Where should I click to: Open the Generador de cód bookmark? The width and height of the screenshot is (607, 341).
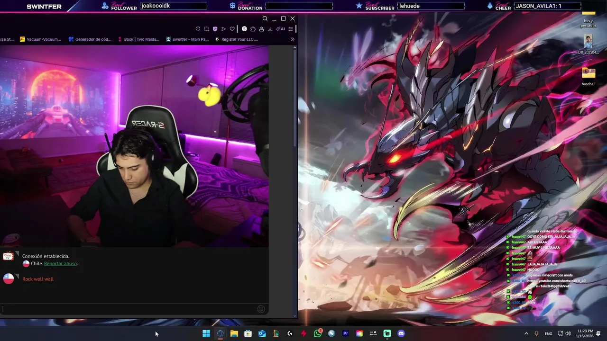pos(90,39)
